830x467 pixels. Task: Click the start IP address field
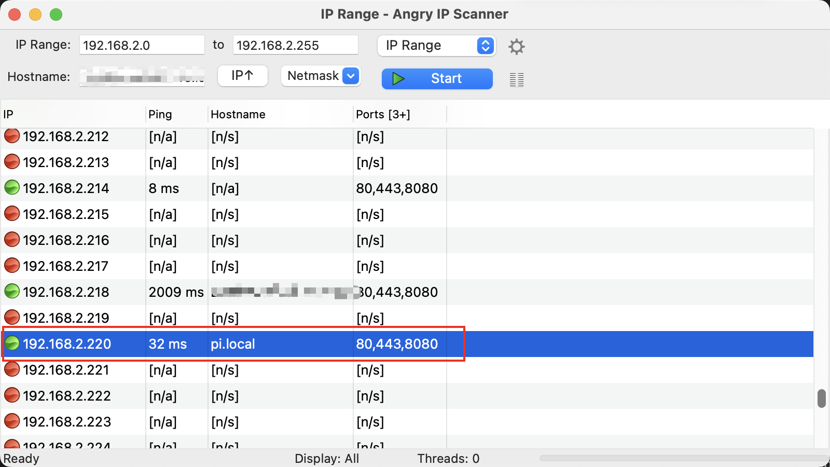click(x=142, y=46)
